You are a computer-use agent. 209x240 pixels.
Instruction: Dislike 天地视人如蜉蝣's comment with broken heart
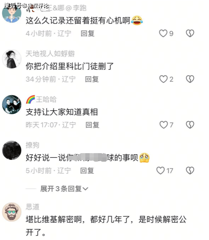pyautogui.click(x=190, y=79)
